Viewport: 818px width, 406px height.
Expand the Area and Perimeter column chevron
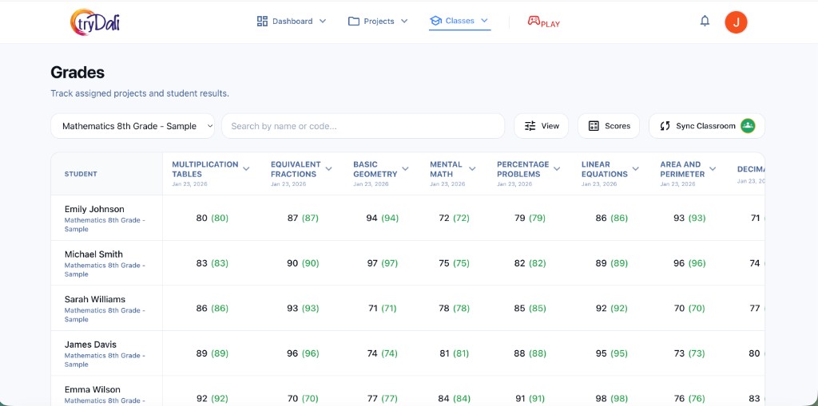(x=713, y=169)
